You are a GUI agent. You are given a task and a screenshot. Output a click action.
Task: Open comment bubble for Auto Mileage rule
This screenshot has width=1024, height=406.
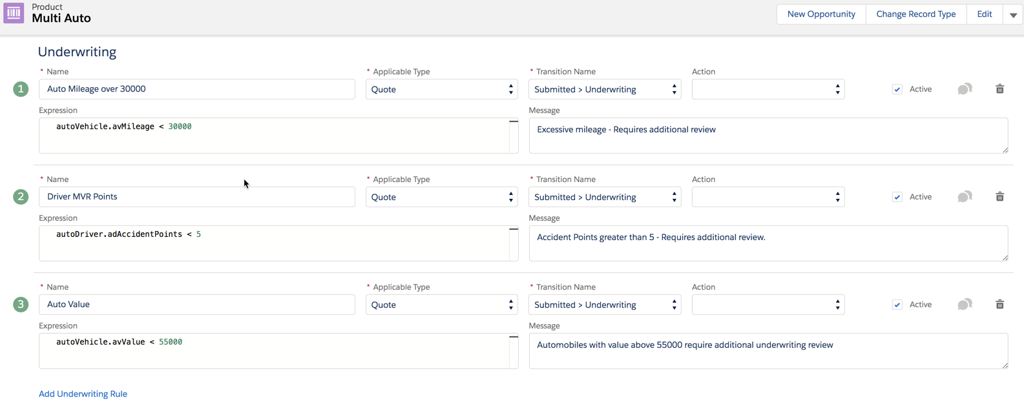(965, 89)
